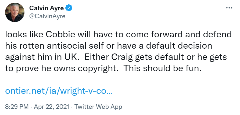Click the word "copyright." in the tweet
This screenshot has height=115, width=240.
98,69
